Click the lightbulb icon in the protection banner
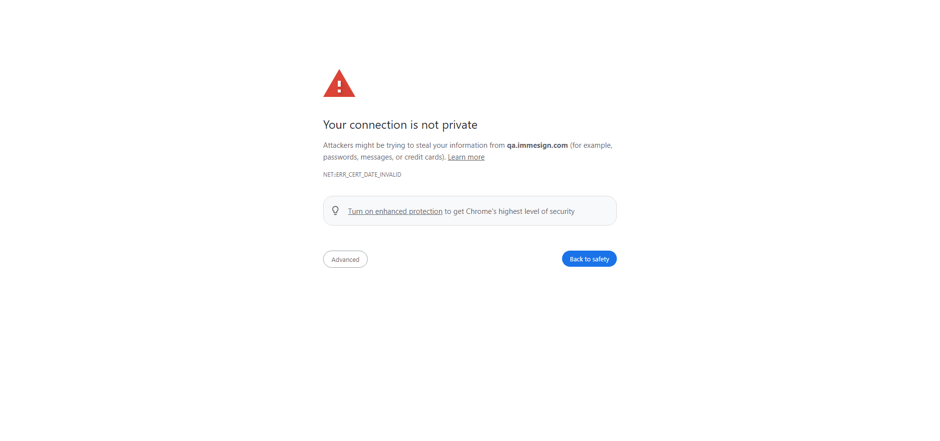 pyautogui.click(x=335, y=210)
